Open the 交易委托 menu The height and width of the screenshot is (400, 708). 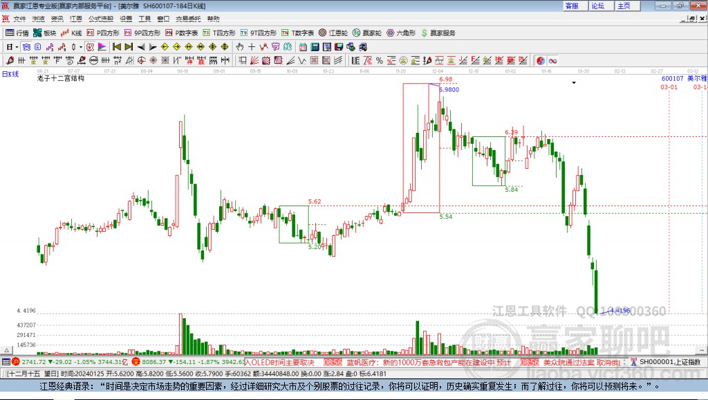188,19
